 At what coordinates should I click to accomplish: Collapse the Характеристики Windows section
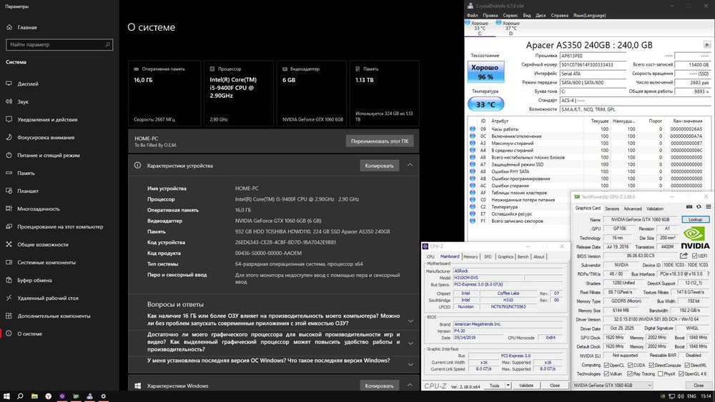pos(410,385)
